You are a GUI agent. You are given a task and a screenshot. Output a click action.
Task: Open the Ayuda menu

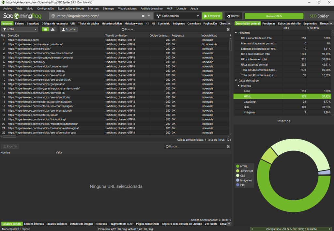click(x=194, y=8)
